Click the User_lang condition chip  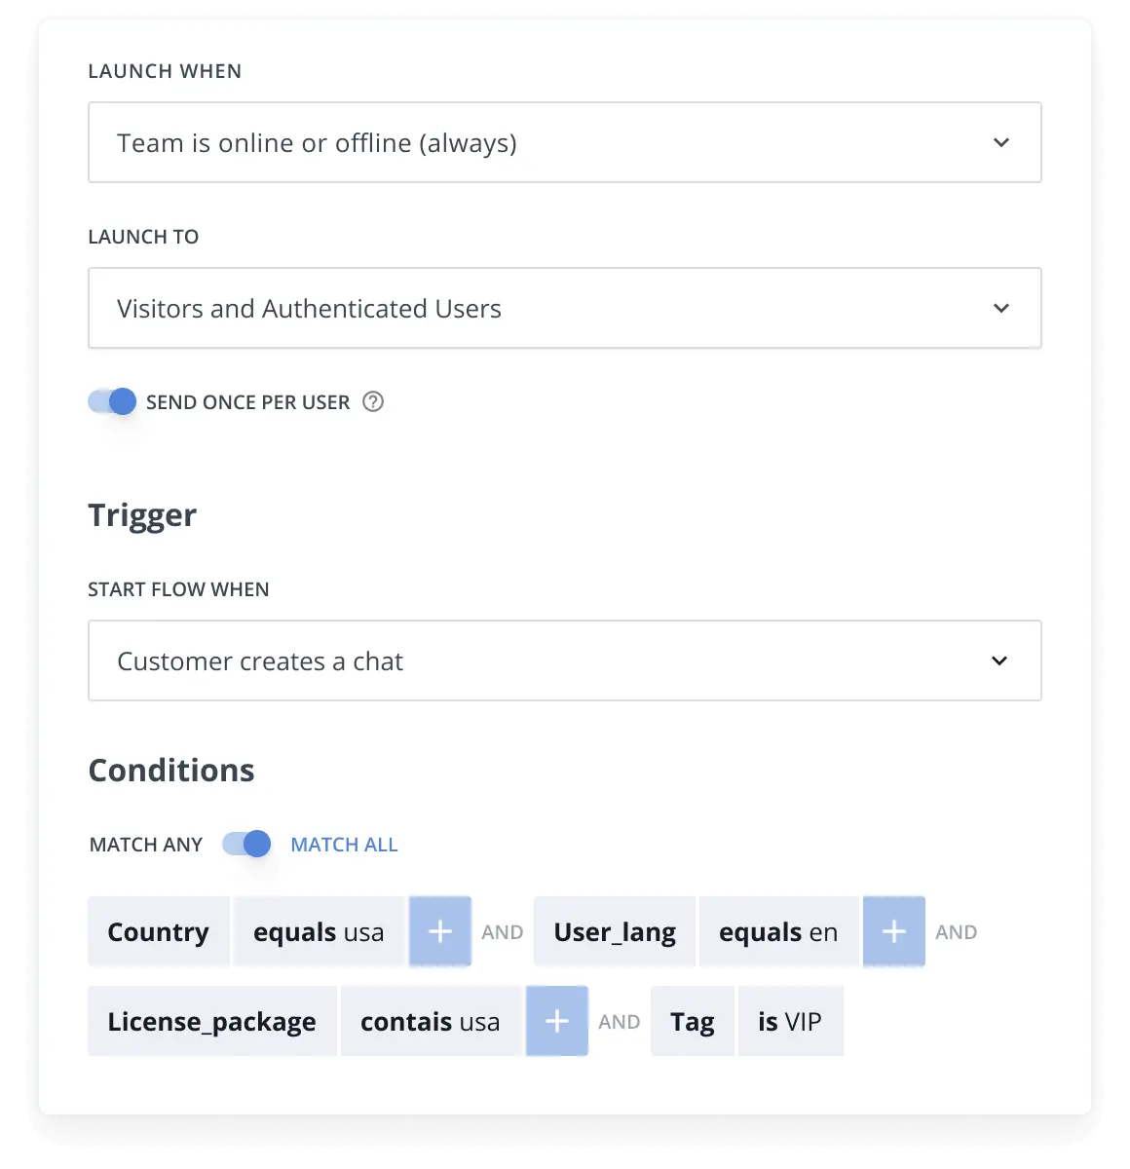click(615, 931)
